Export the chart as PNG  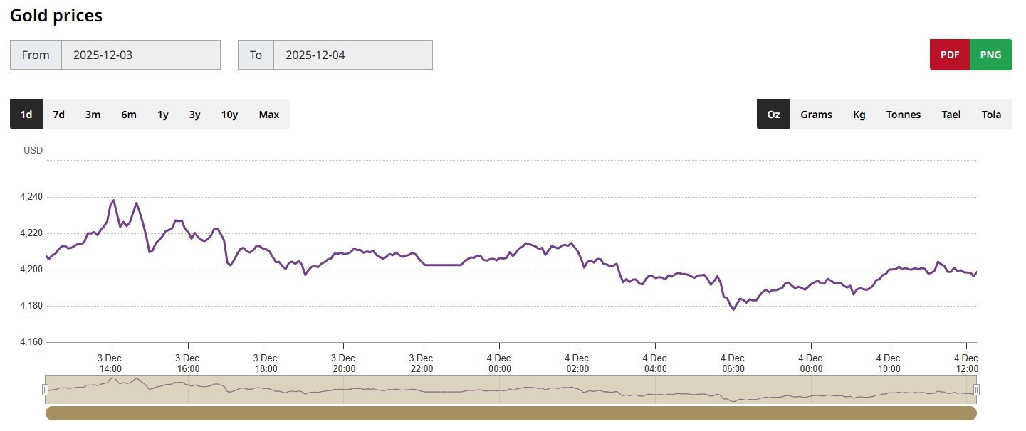point(990,55)
